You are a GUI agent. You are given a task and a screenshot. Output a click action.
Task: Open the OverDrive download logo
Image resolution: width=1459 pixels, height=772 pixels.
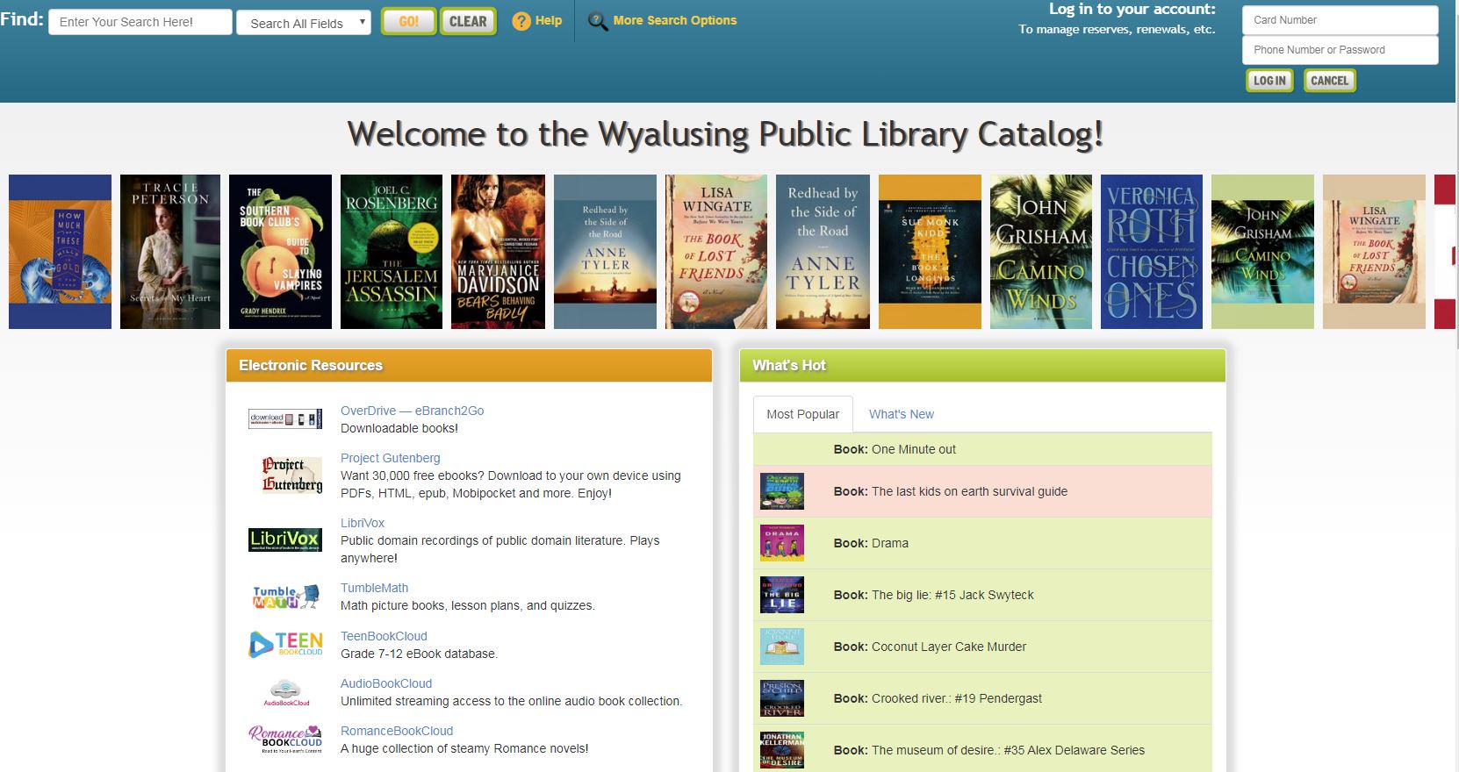[x=285, y=419]
